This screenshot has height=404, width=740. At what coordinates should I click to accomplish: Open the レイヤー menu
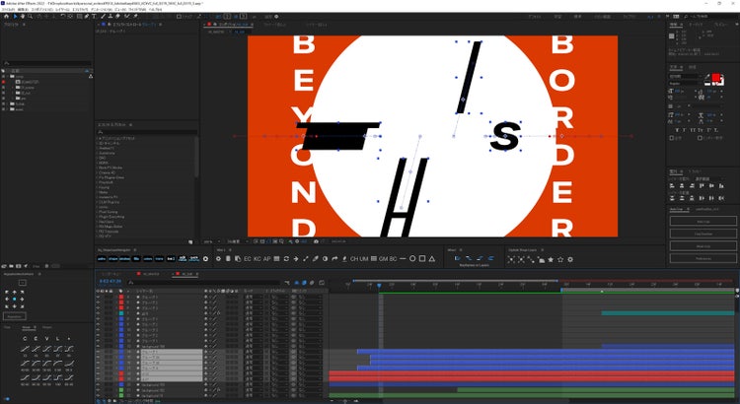62,9
